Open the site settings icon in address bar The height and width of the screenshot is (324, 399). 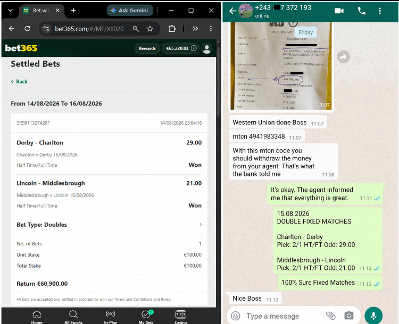46,29
